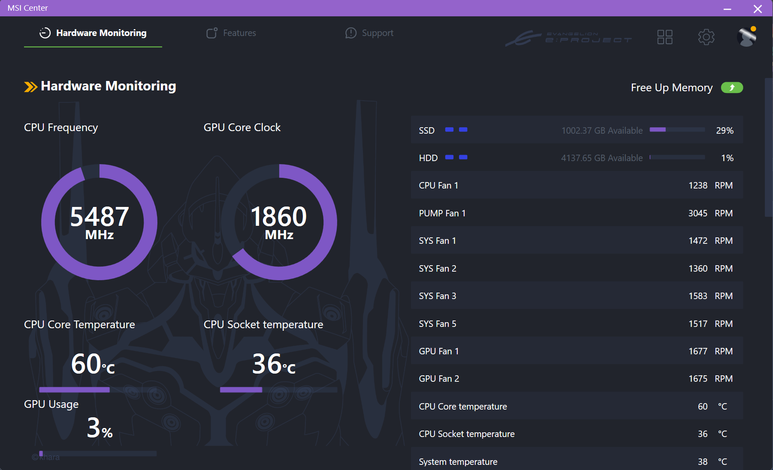This screenshot has width=773, height=470.
Task: Click the CPU Frequency 5487 MHz gauge
Action: click(x=100, y=222)
